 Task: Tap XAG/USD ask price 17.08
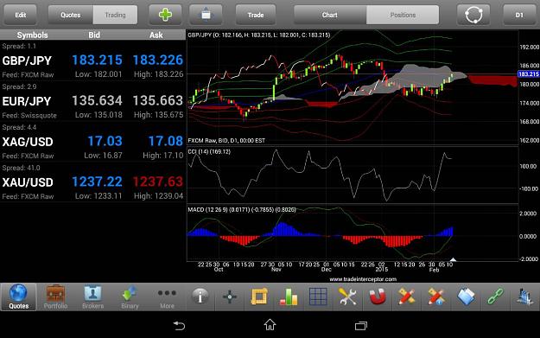(x=166, y=141)
